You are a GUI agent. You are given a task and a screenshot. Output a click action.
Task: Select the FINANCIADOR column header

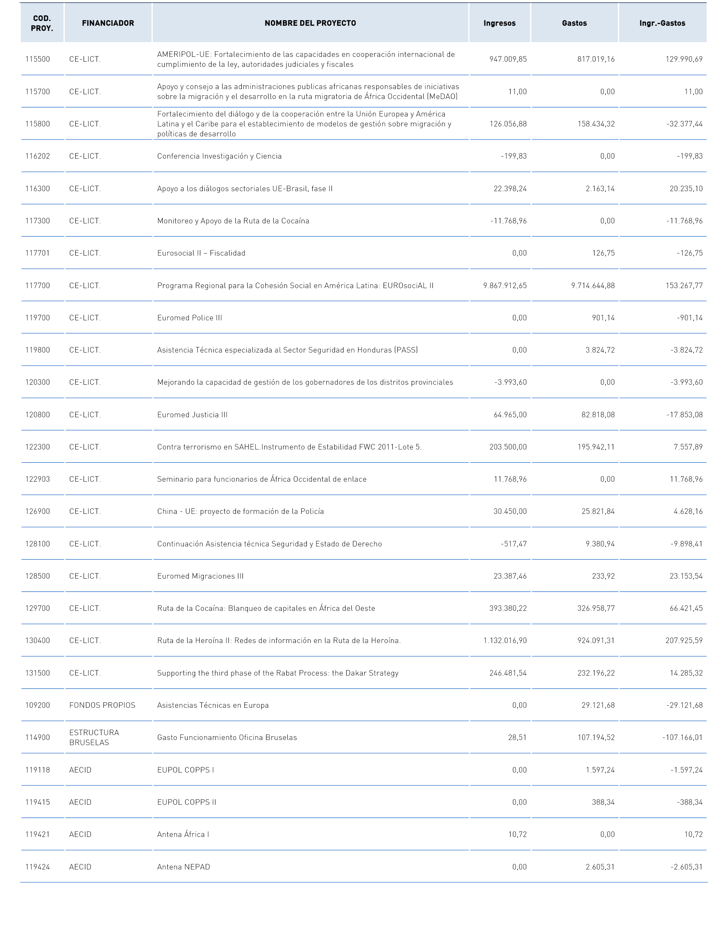(108, 23)
